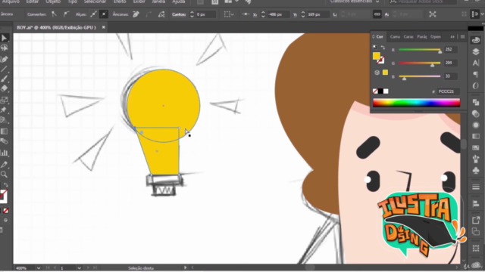Convert selected anchor to smooth
Screen dimensions: 485x272
tap(66, 14)
